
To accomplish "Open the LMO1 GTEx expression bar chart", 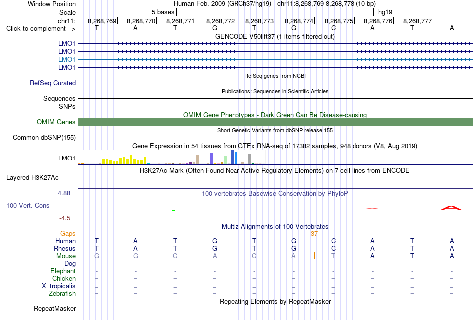I will (x=172, y=157).
